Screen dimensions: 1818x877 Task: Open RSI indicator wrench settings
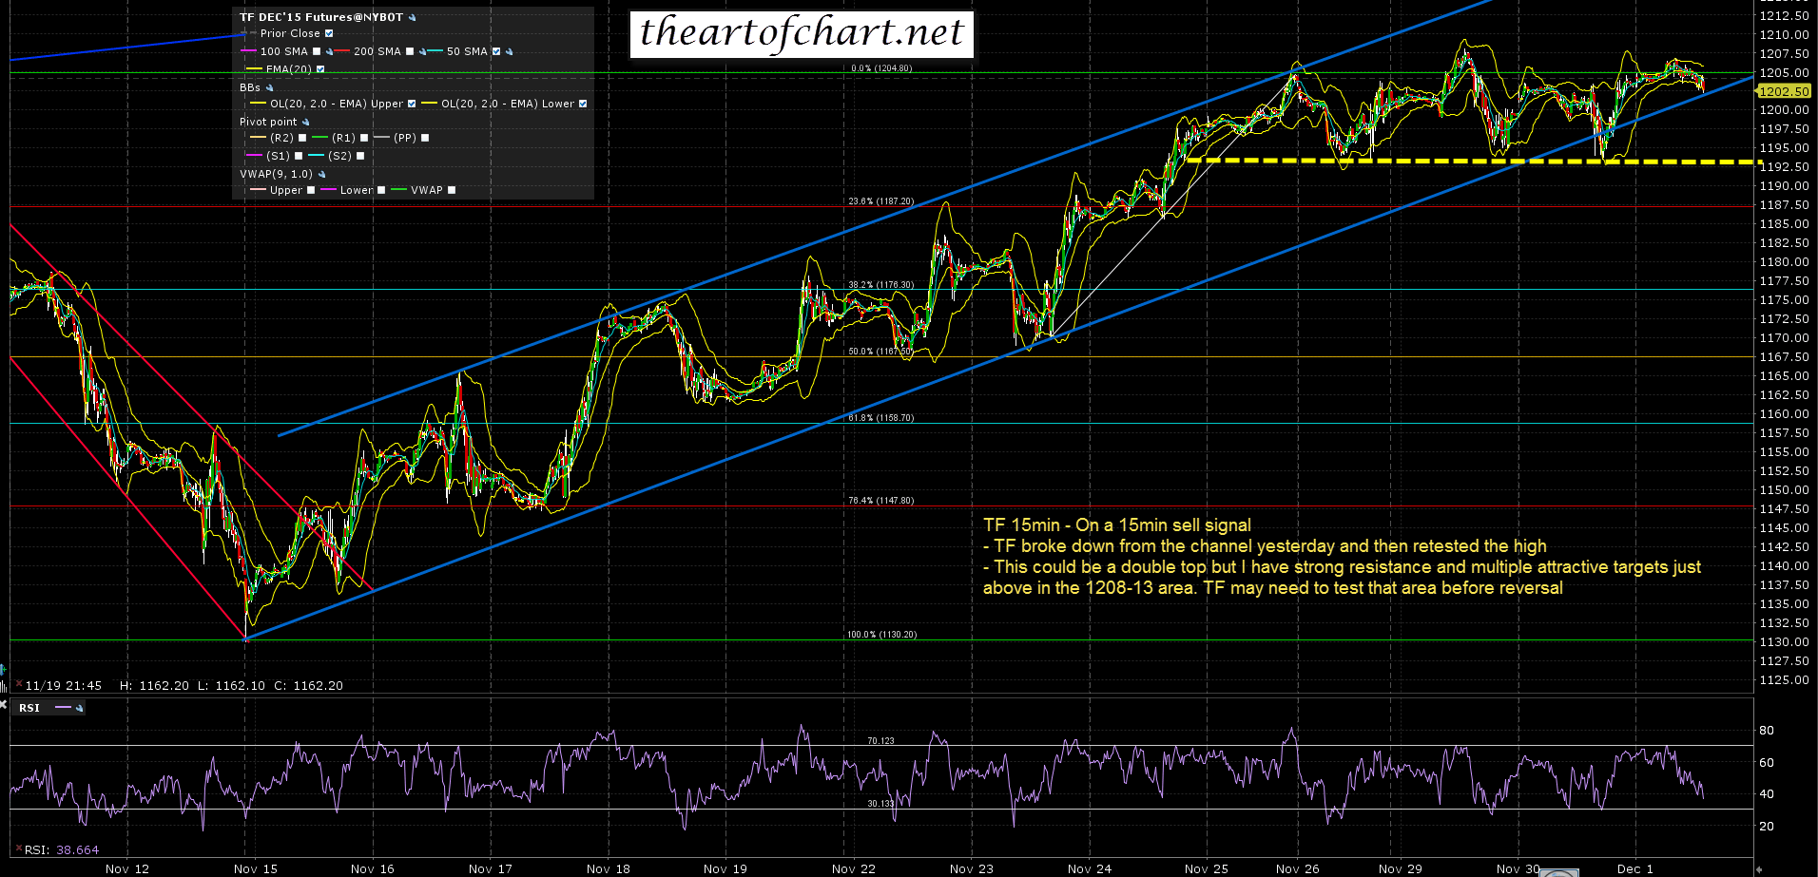pos(79,708)
